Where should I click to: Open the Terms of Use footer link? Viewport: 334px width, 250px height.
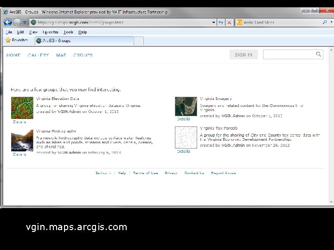click(x=146, y=173)
